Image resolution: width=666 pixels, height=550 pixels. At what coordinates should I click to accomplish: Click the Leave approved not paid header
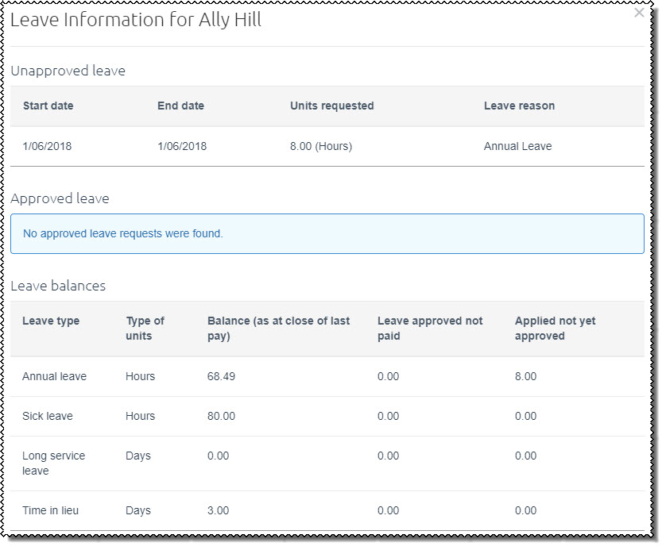pyautogui.click(x=430, y=329)
